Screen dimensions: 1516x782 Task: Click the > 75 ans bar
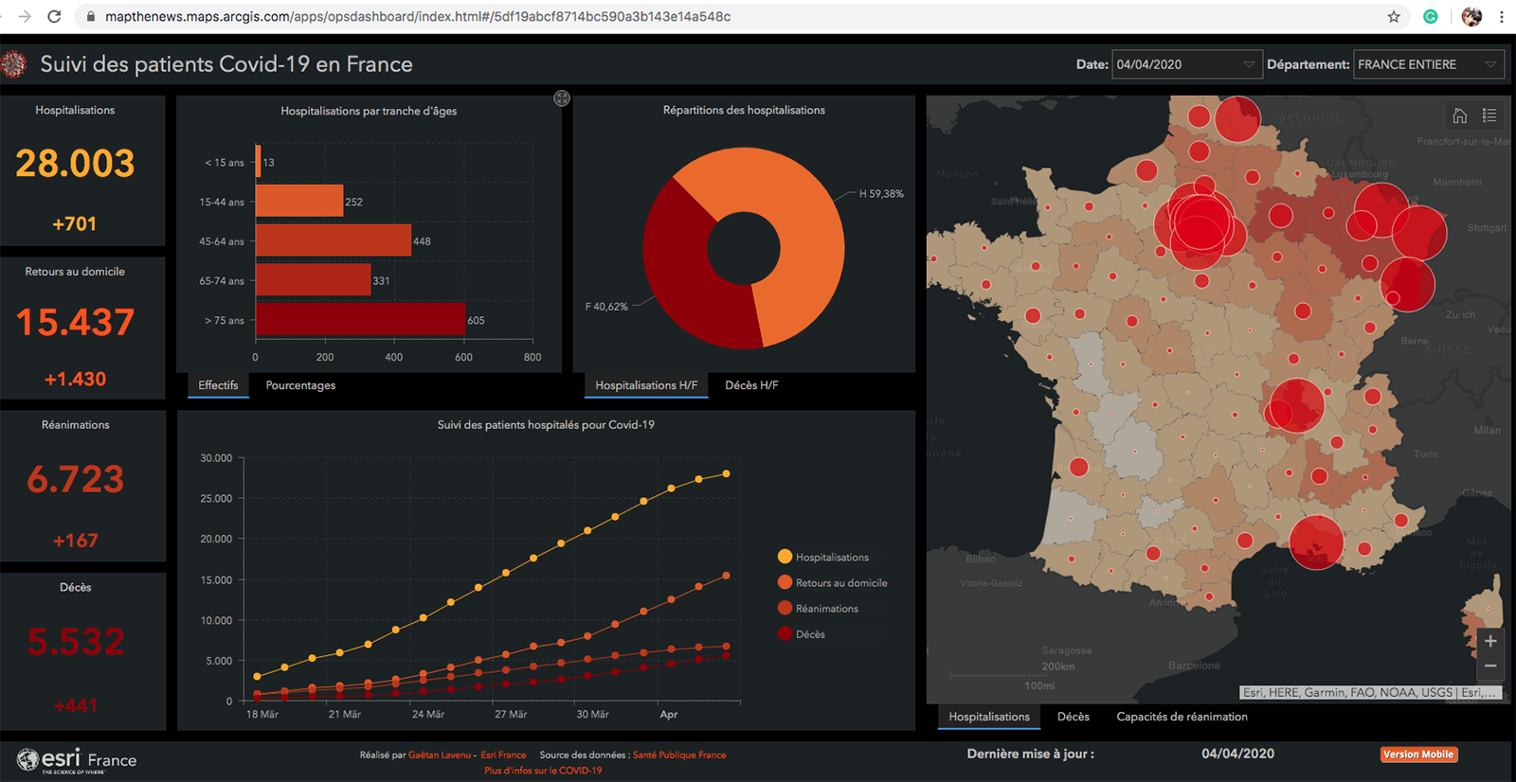click(360, 320)
